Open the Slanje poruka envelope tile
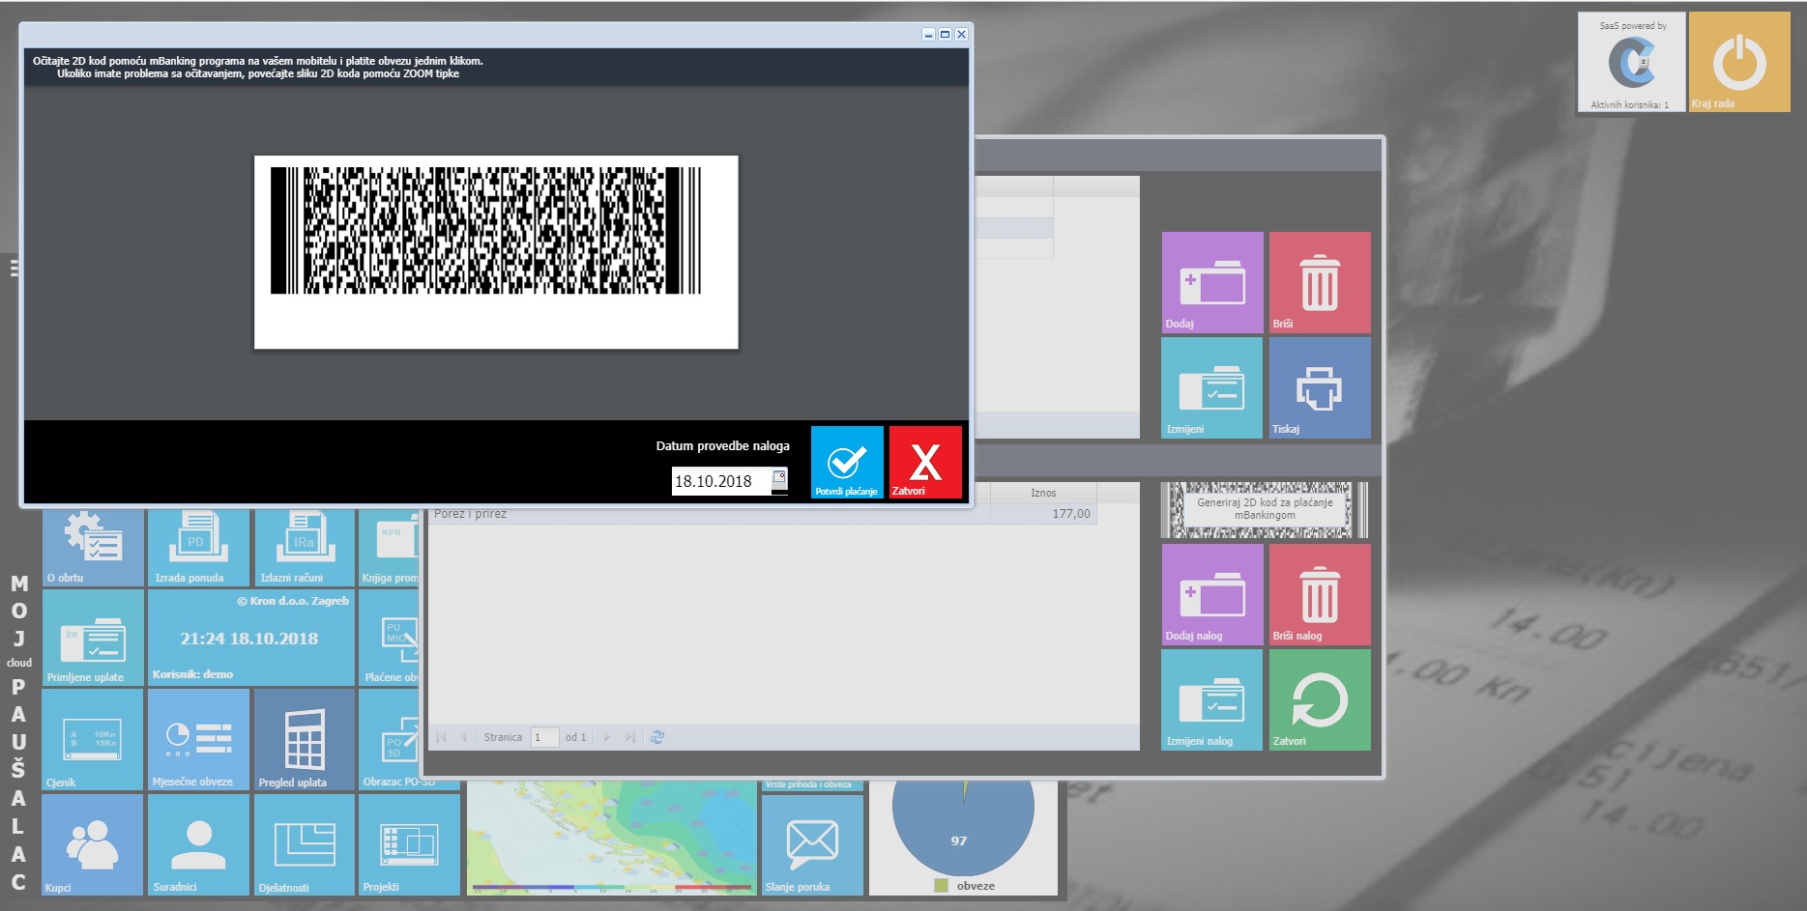This screenshot has height=911, width=1807. click(x=812, y=844)
